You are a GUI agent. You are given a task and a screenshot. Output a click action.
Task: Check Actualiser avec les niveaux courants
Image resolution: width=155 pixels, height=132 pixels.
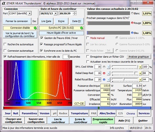tap(88, 62)
